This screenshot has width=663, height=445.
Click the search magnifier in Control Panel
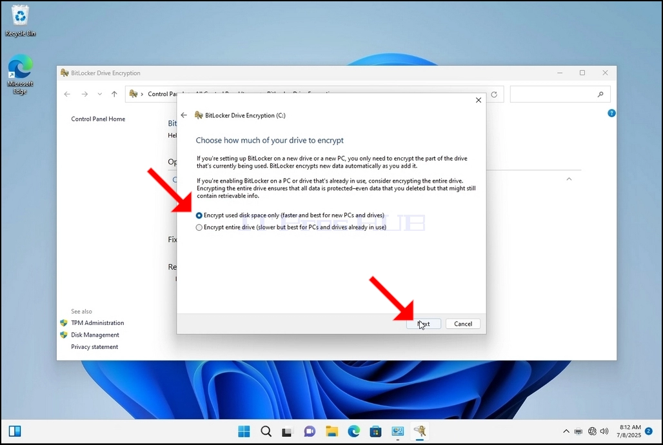pos(600,94)
